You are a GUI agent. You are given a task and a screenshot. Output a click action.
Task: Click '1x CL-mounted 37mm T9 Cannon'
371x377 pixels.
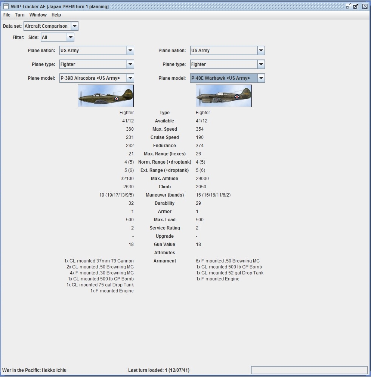click(99, 261)
